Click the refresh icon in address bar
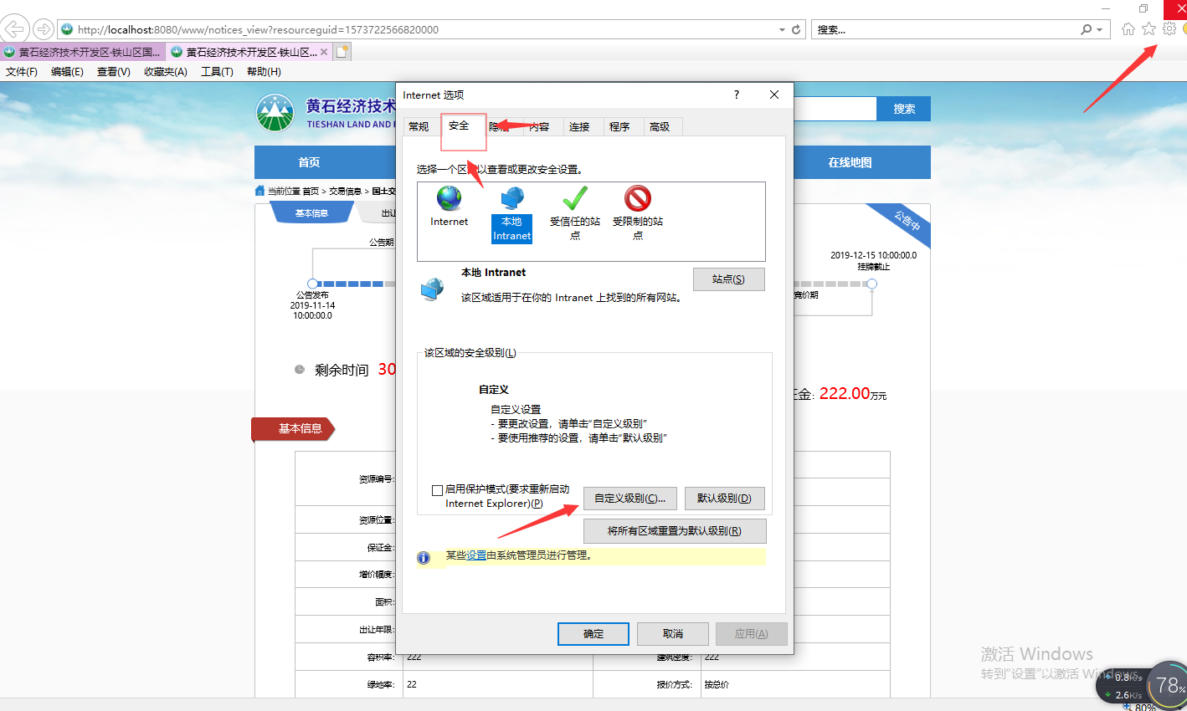 point(796,29)
